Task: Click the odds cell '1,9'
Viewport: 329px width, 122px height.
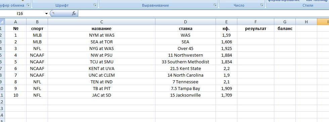Action: point(226,75)
